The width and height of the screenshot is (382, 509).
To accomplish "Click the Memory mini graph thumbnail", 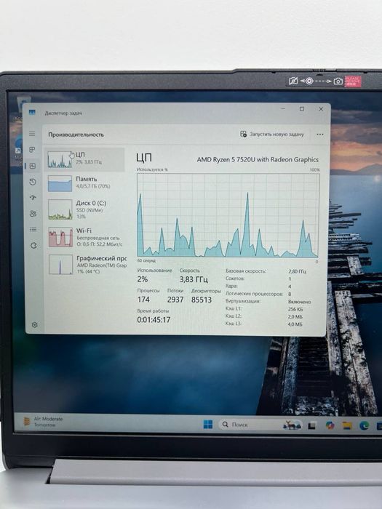I will [60, 183].
